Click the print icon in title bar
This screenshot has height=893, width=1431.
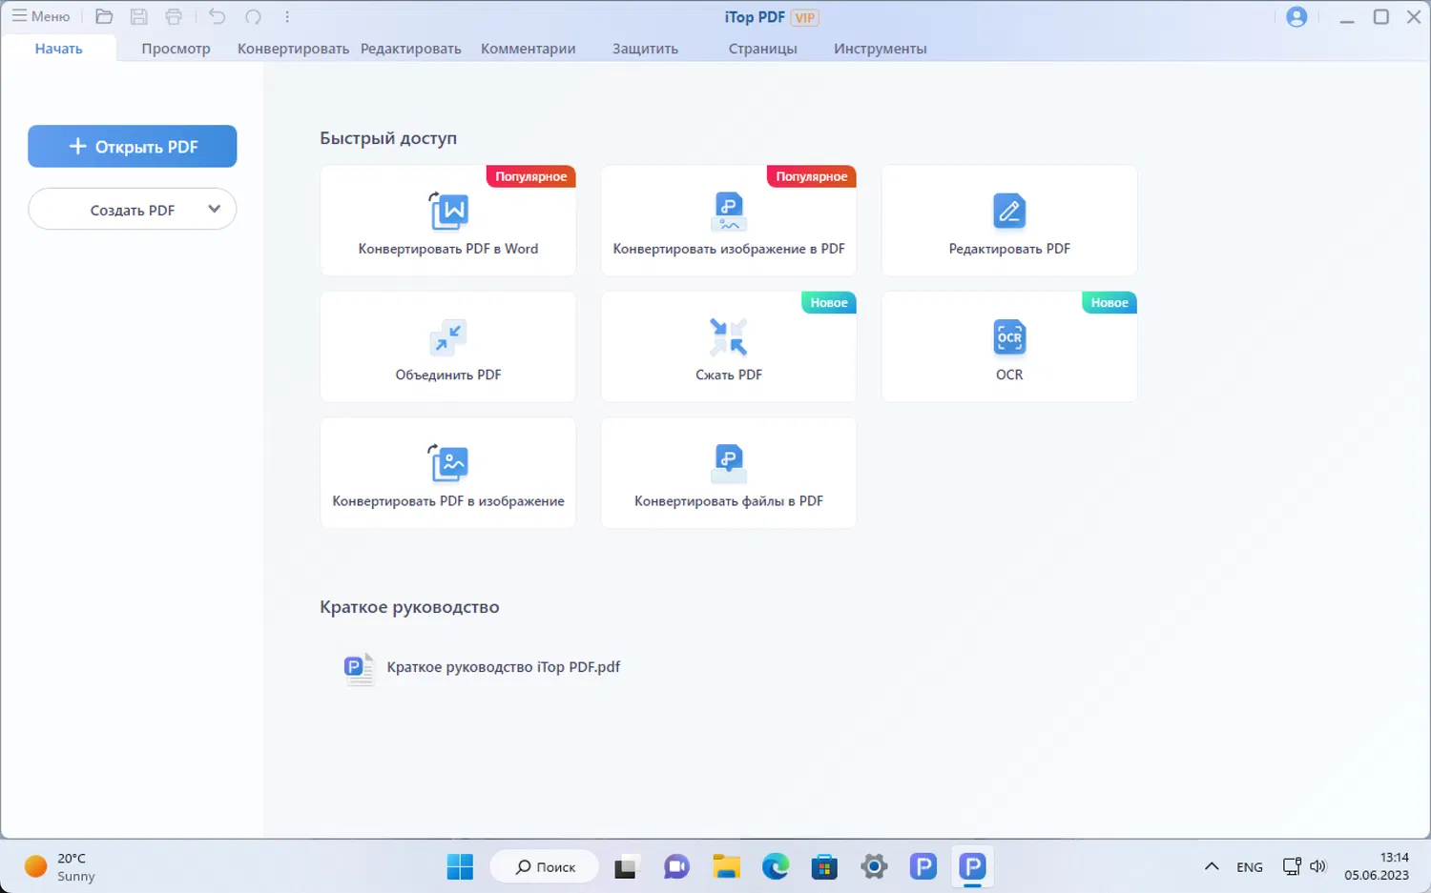(174, 16)
